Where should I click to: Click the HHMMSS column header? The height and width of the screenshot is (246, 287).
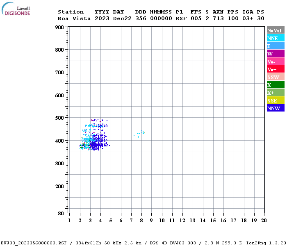161,12
